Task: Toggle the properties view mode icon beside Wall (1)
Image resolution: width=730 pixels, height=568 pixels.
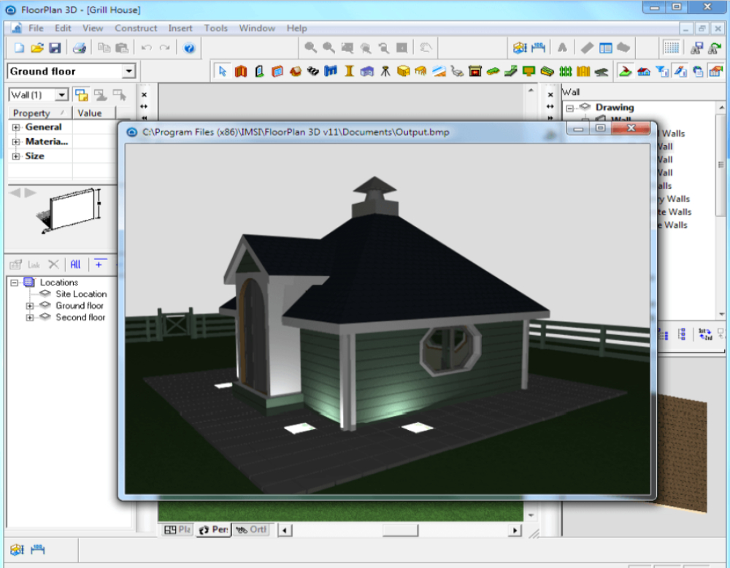Action: click(x=82, y=95)
